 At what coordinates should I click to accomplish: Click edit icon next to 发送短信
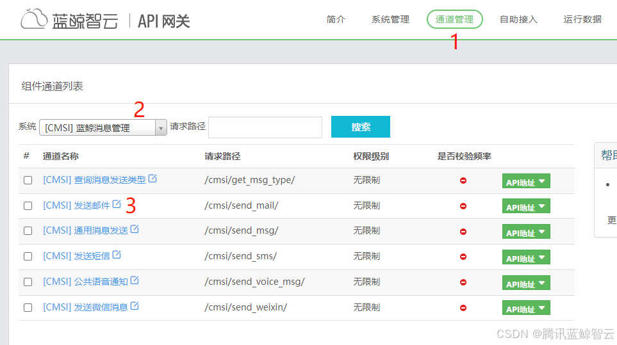click(x=117, y=255)
